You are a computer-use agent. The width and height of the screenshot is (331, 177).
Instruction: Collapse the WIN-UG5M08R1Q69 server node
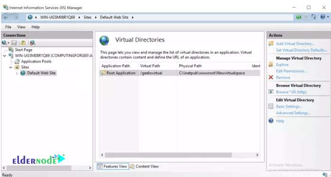5,56
